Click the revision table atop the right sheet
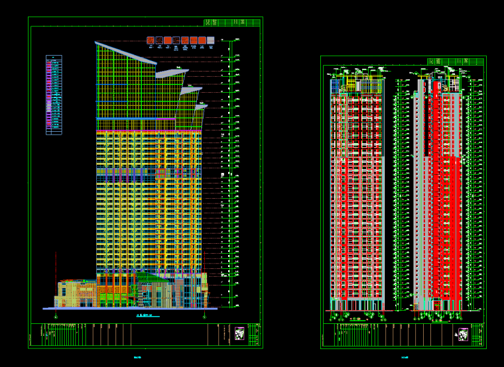This screenshot has width=504, height=367. pos(456,62)
